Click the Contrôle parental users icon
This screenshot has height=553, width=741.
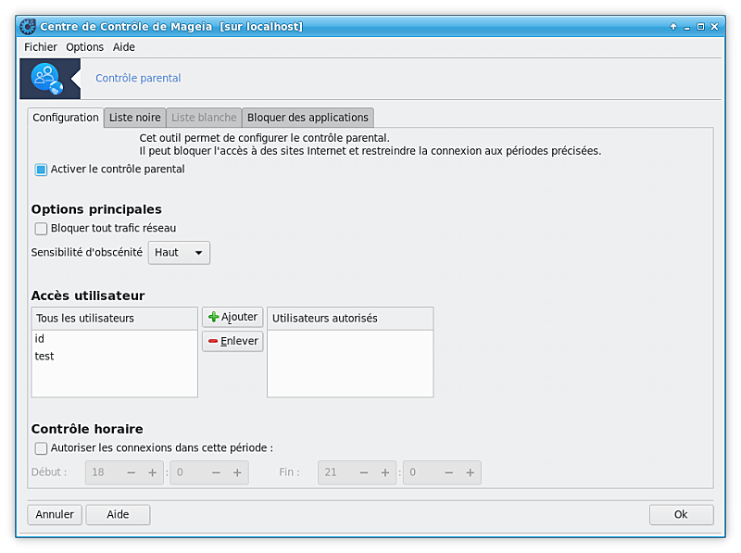pos(47,79)
